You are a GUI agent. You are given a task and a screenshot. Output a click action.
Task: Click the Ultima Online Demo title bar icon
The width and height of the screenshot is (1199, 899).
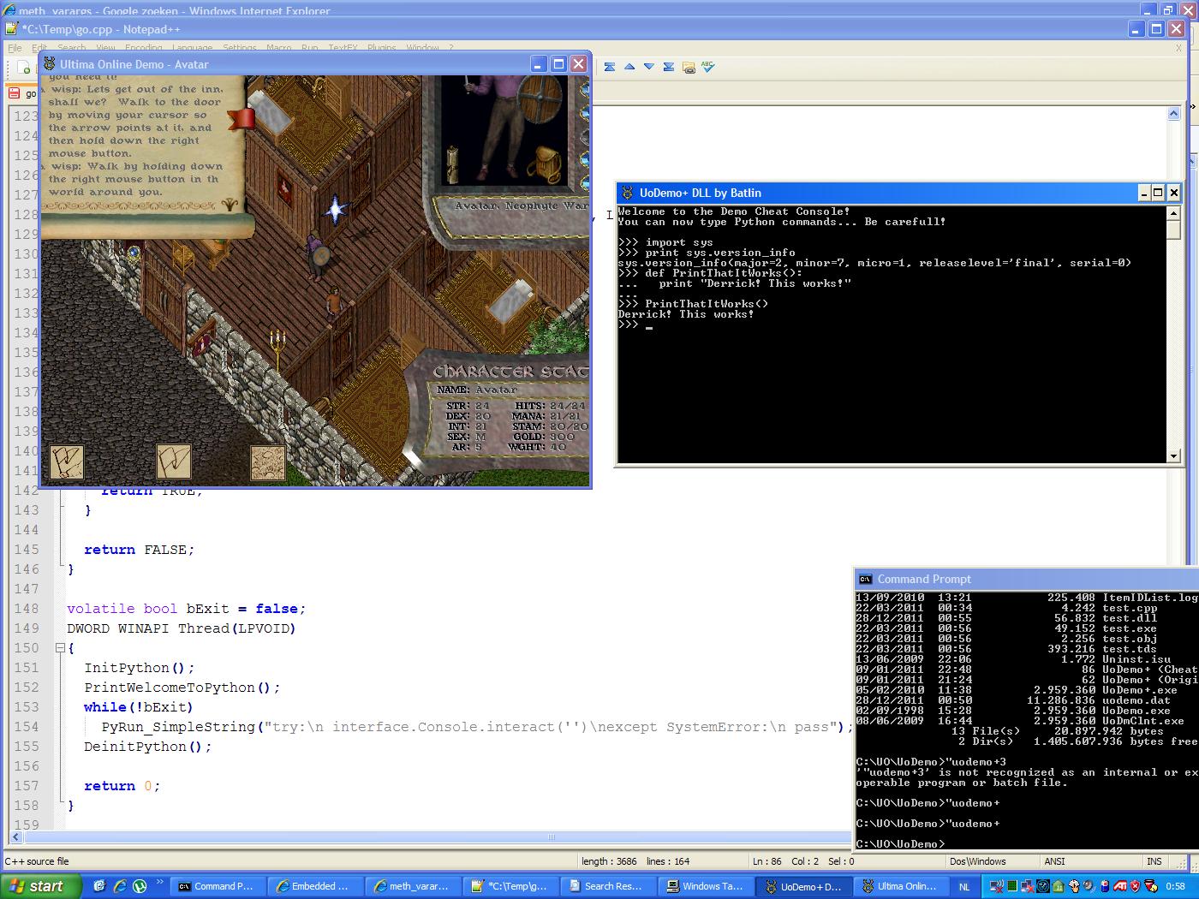pyautogui.click(x=51, y=64)
